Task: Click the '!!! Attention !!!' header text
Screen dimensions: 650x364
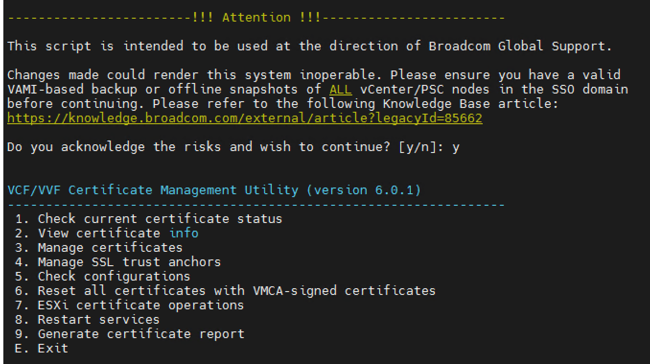Action: pyautogui.click(x=256, y=18)
